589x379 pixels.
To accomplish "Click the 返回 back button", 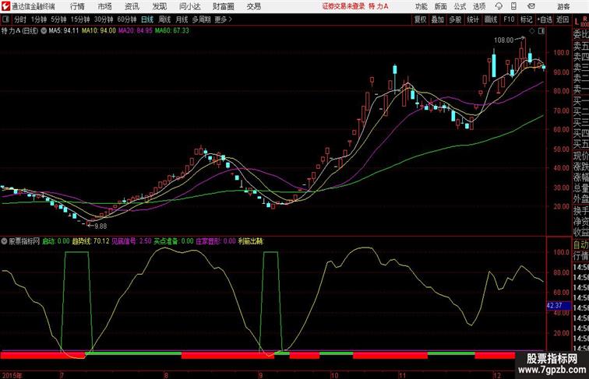I will point(563,19).
